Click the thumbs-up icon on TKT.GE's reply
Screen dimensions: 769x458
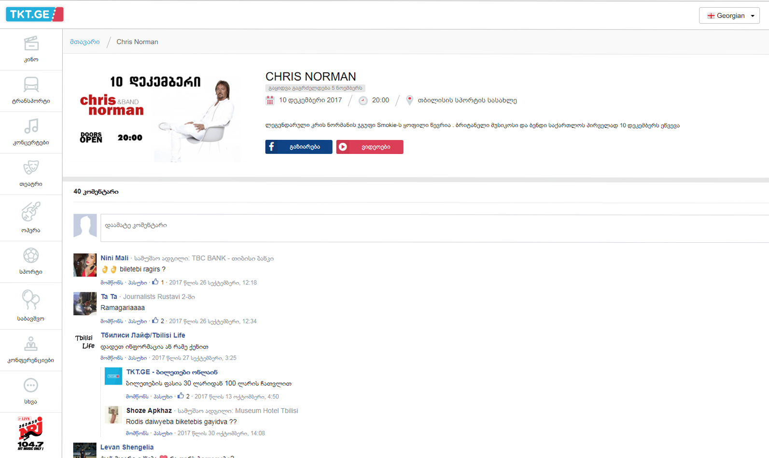(181, 396)
